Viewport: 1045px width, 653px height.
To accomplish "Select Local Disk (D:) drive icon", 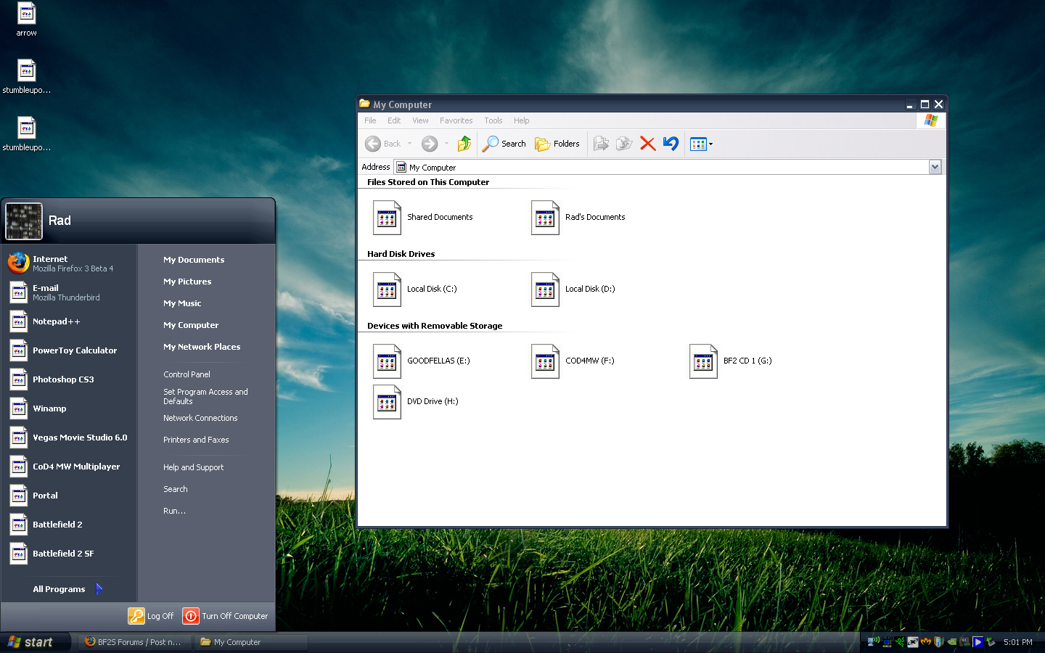I will coord(545,289).
